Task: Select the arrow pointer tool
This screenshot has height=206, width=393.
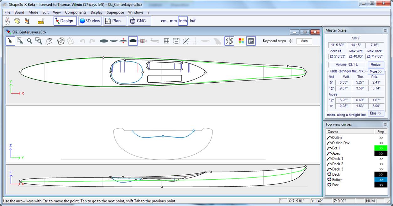Action: click(x=10, y=41)
